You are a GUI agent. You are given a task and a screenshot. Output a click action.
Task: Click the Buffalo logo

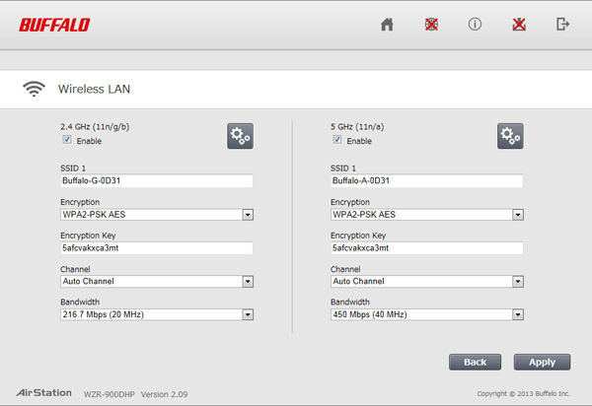pos(53,24)
